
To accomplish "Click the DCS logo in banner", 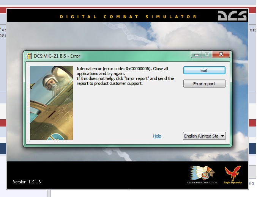I will click(232, 16).
